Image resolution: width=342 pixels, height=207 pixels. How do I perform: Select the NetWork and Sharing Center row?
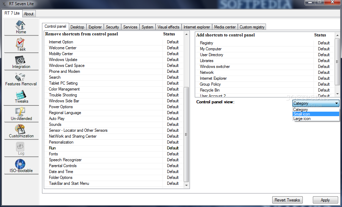114,136
